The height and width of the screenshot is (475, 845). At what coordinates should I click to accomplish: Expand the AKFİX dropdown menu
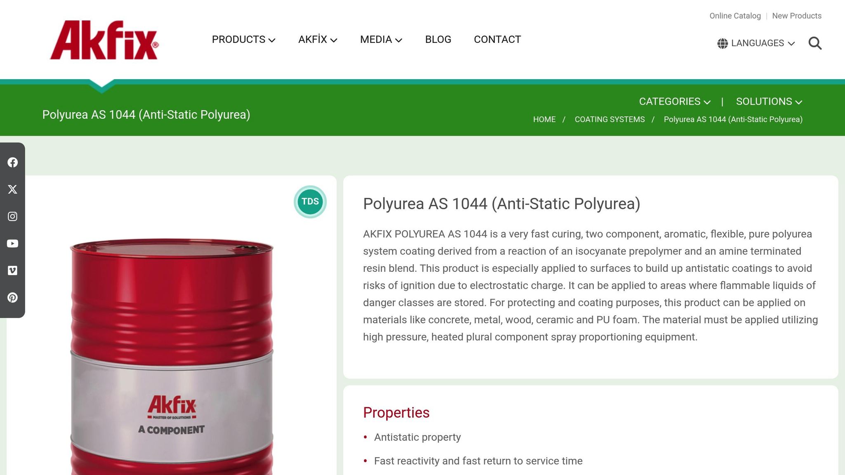pyautogui.click(x=318, y=40)
